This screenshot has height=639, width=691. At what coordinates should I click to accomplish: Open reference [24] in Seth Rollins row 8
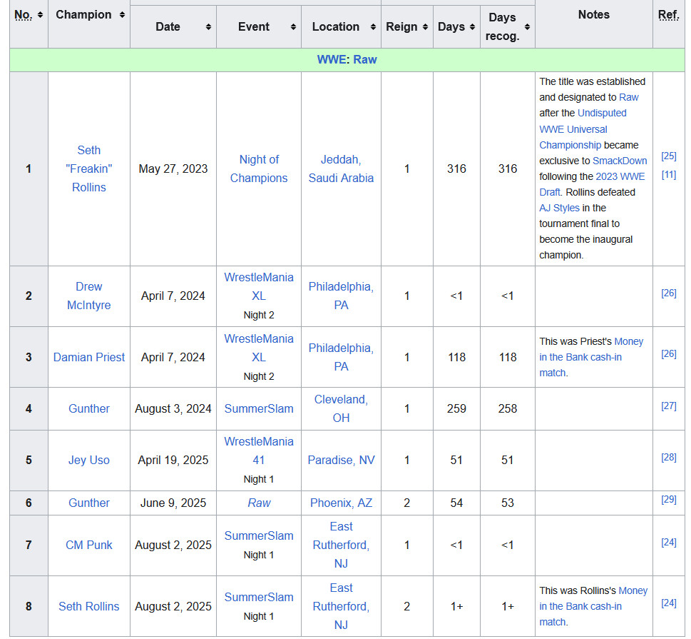(668, 603)
